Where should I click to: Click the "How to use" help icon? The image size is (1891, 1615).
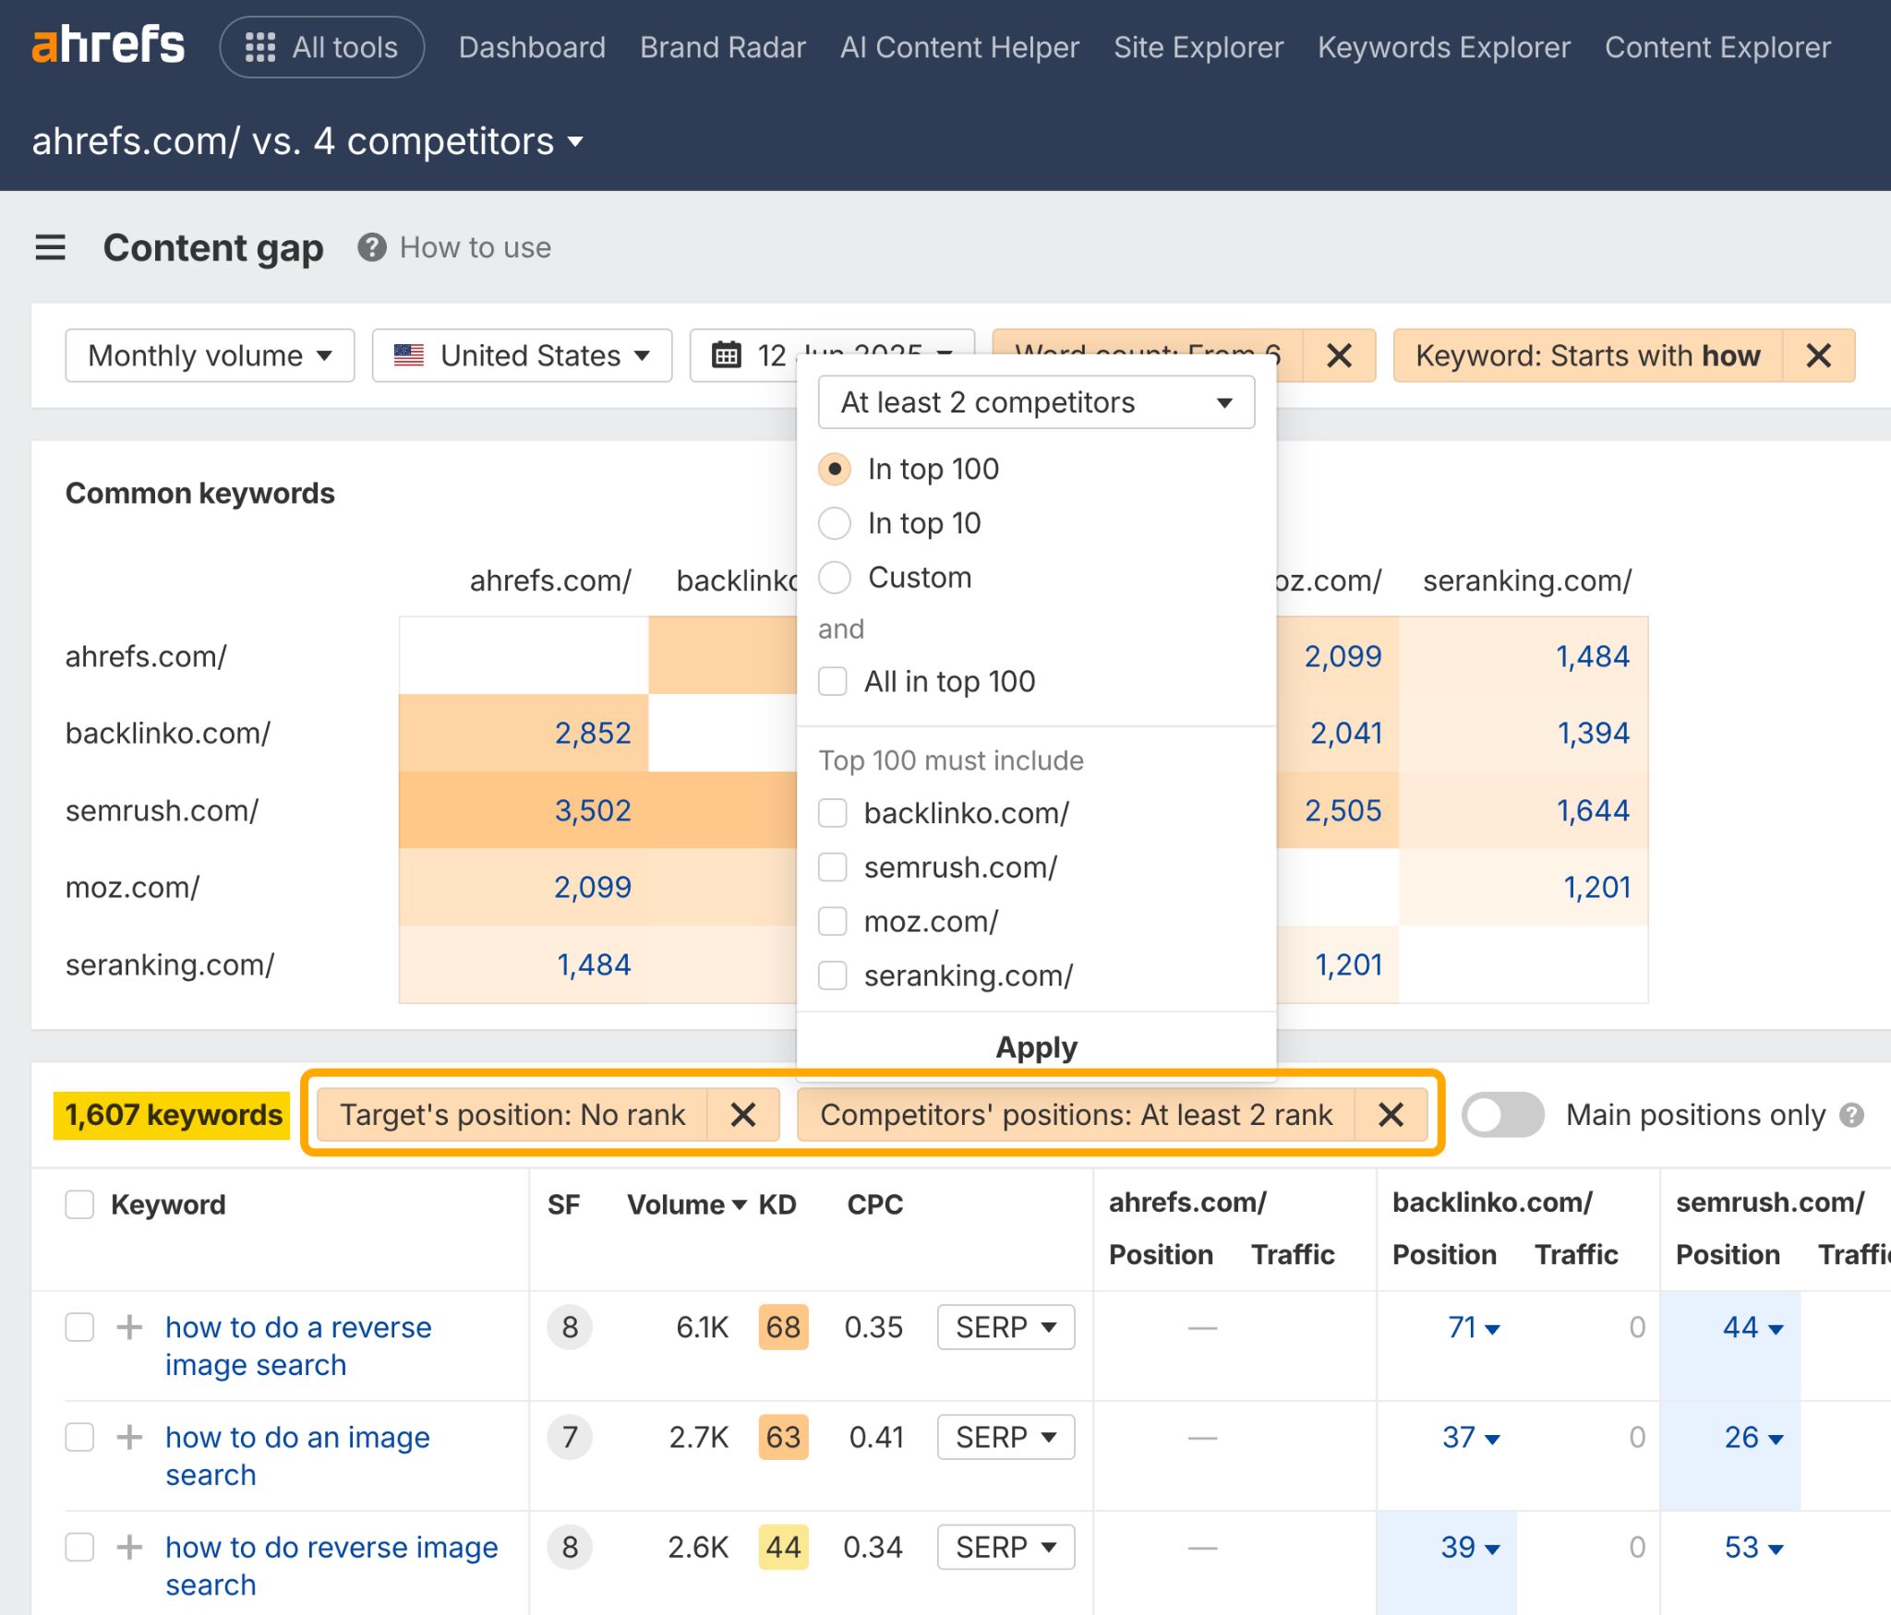coord(372,247)
